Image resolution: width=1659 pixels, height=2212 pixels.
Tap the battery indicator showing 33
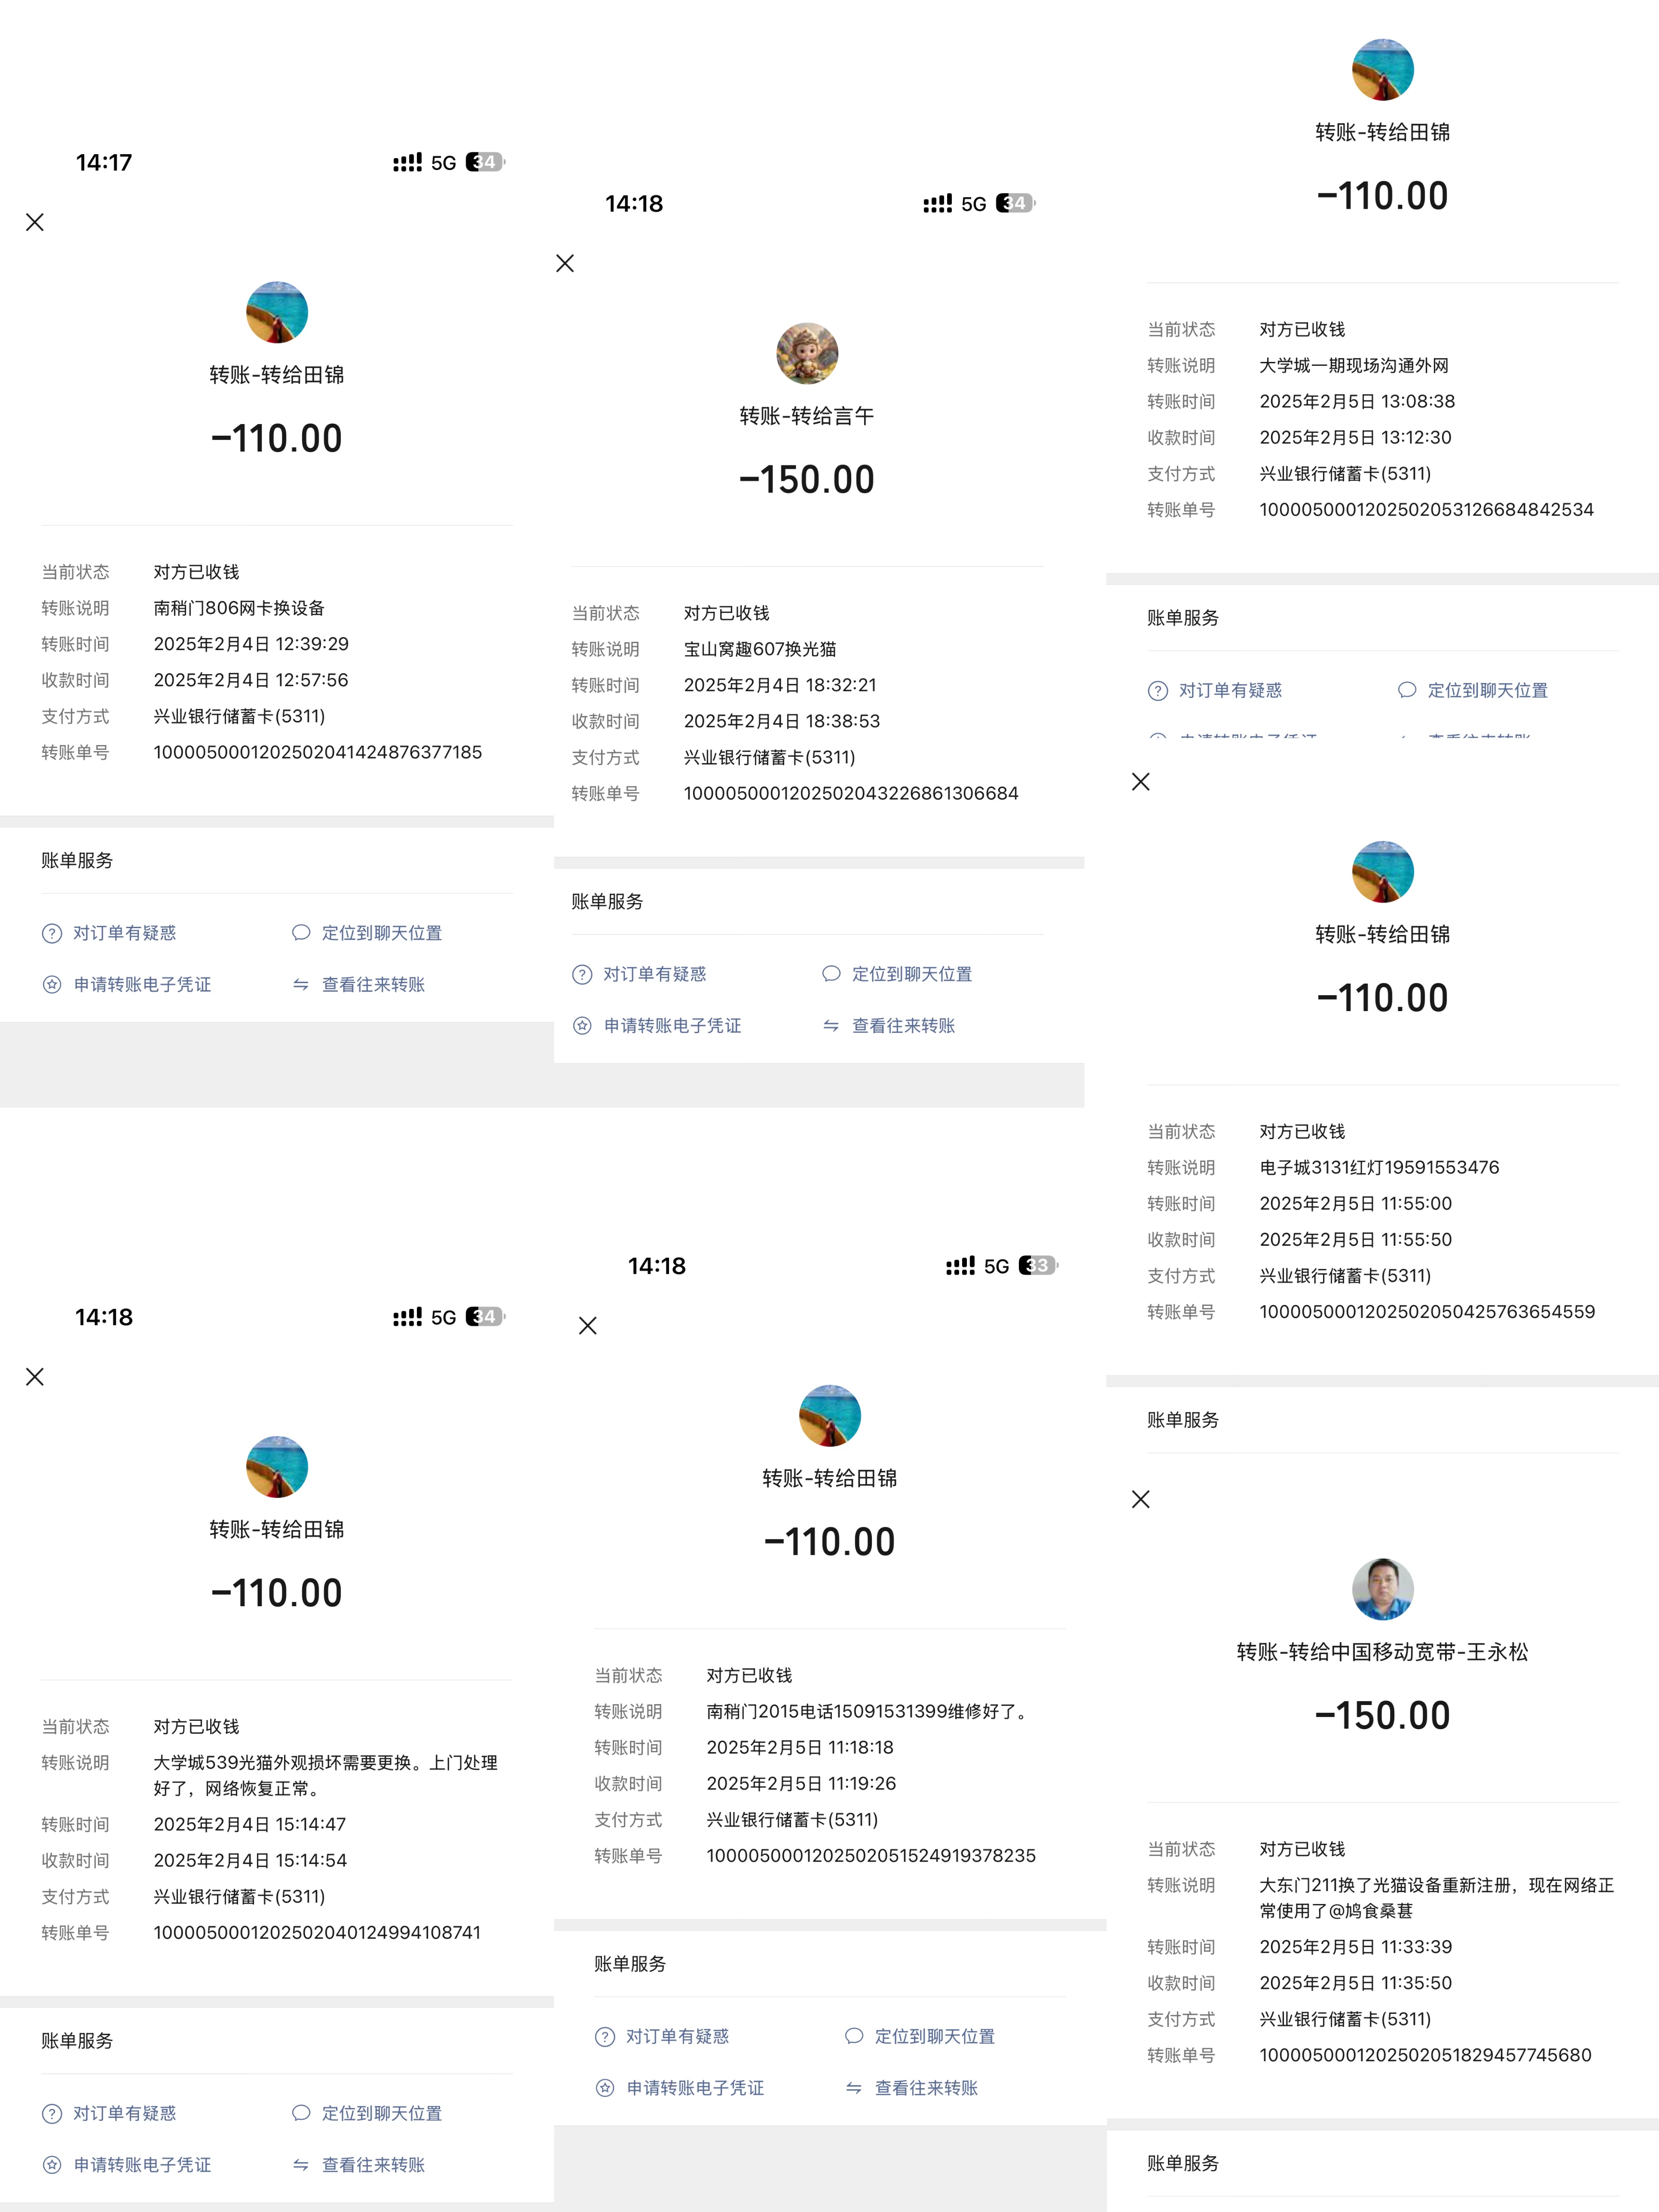click(1038, 1266)
